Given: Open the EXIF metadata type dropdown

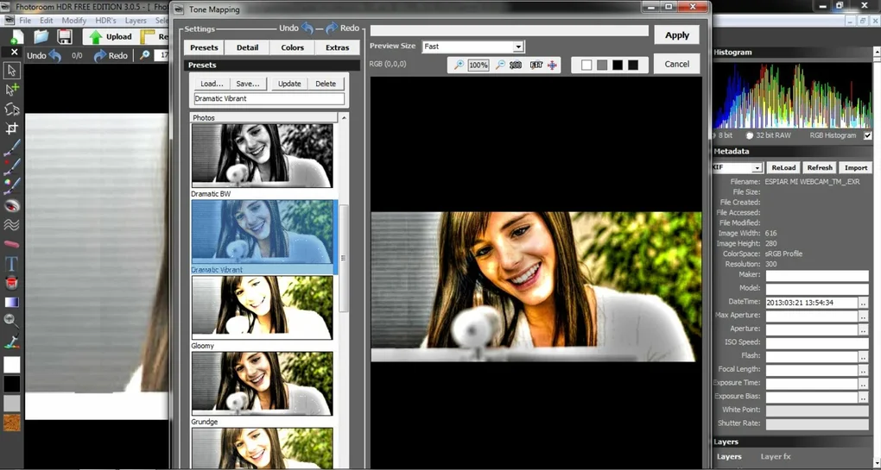Looking at the screenshot, I should coord(757,168).
